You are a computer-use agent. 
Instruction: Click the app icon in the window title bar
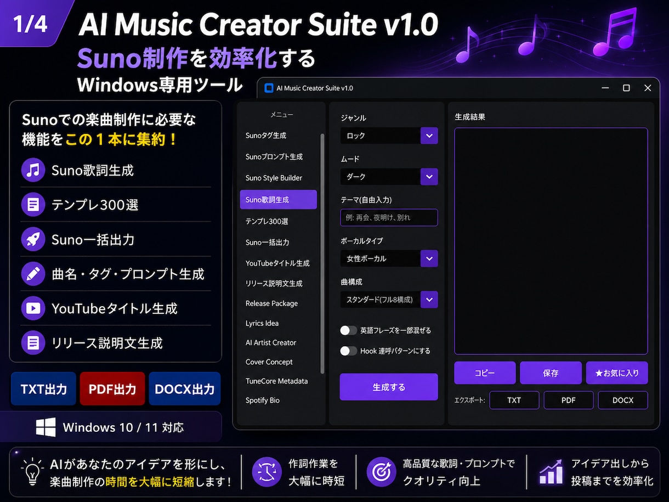click(269, 88)
